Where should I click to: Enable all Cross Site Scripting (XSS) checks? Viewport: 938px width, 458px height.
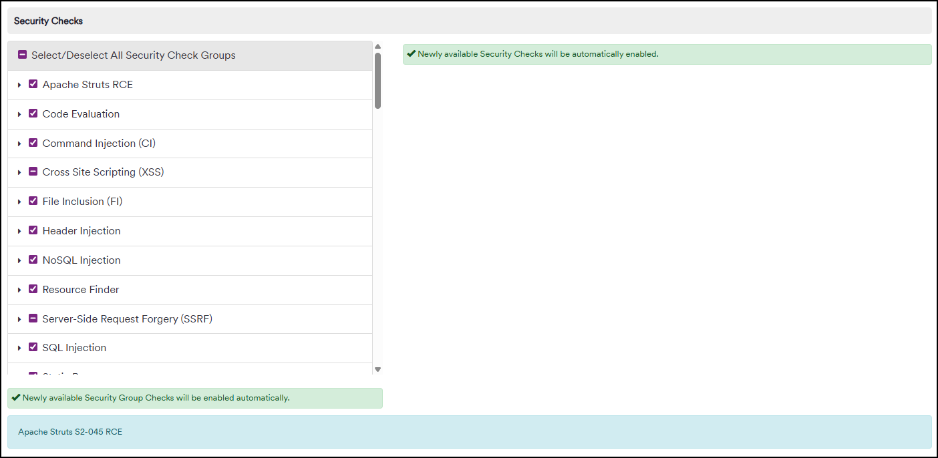(x=33, y=172)
